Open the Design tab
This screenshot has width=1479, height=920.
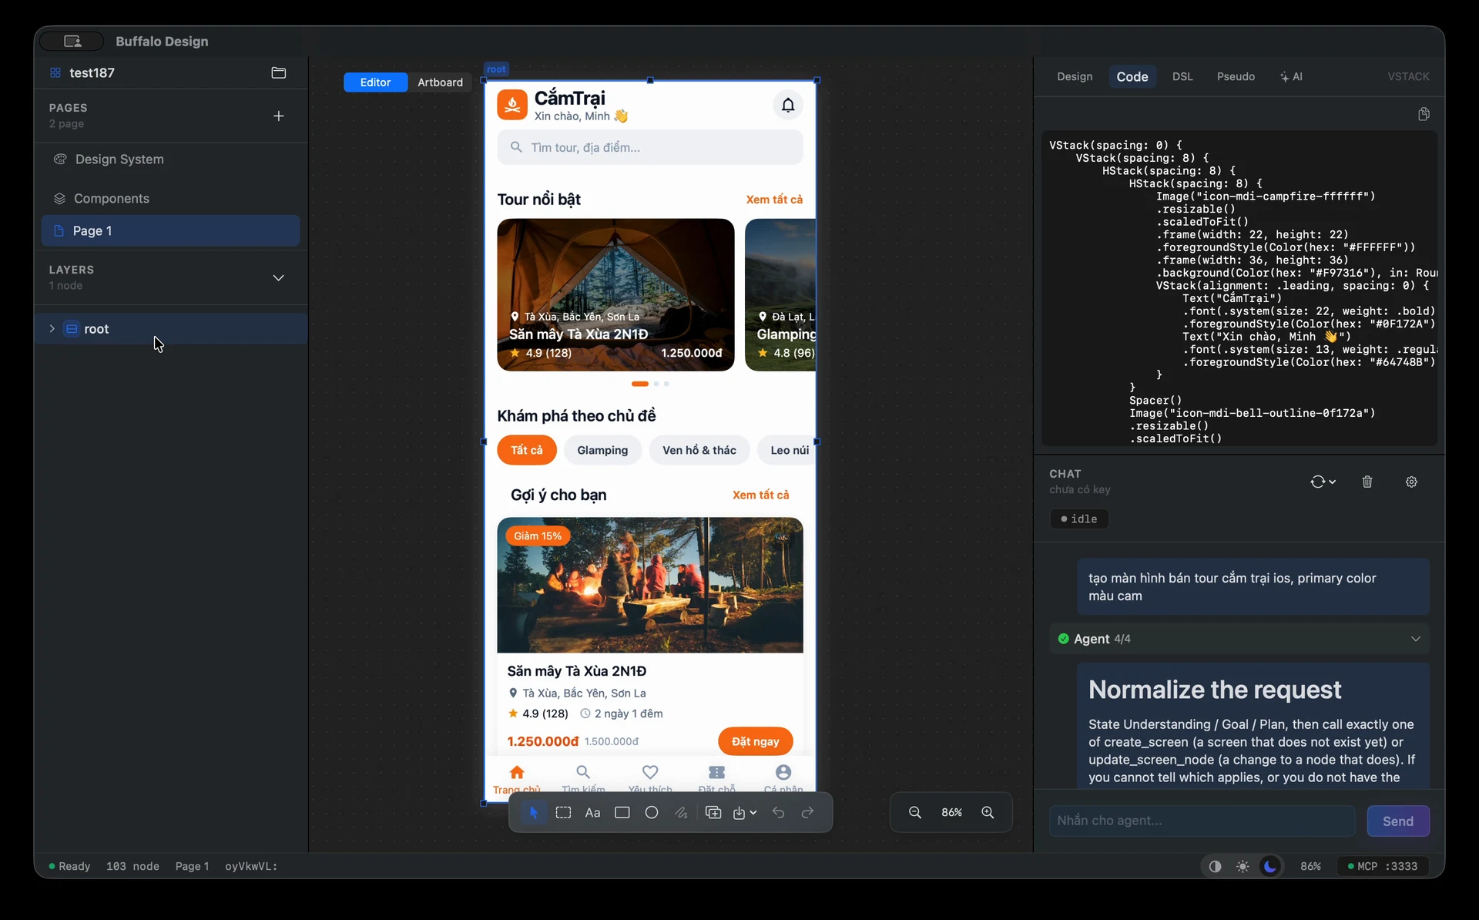coord(1075,76)
